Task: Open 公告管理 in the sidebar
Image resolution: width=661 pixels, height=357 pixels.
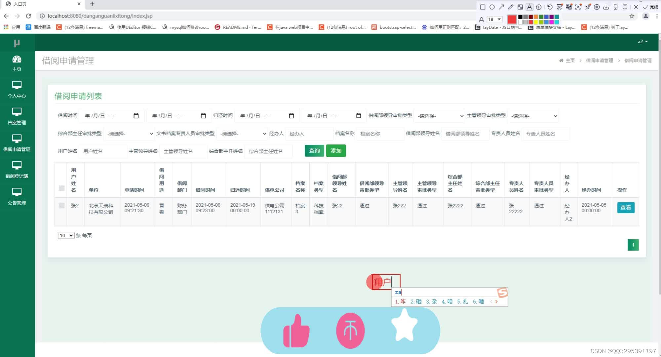Action: [17, 197]
